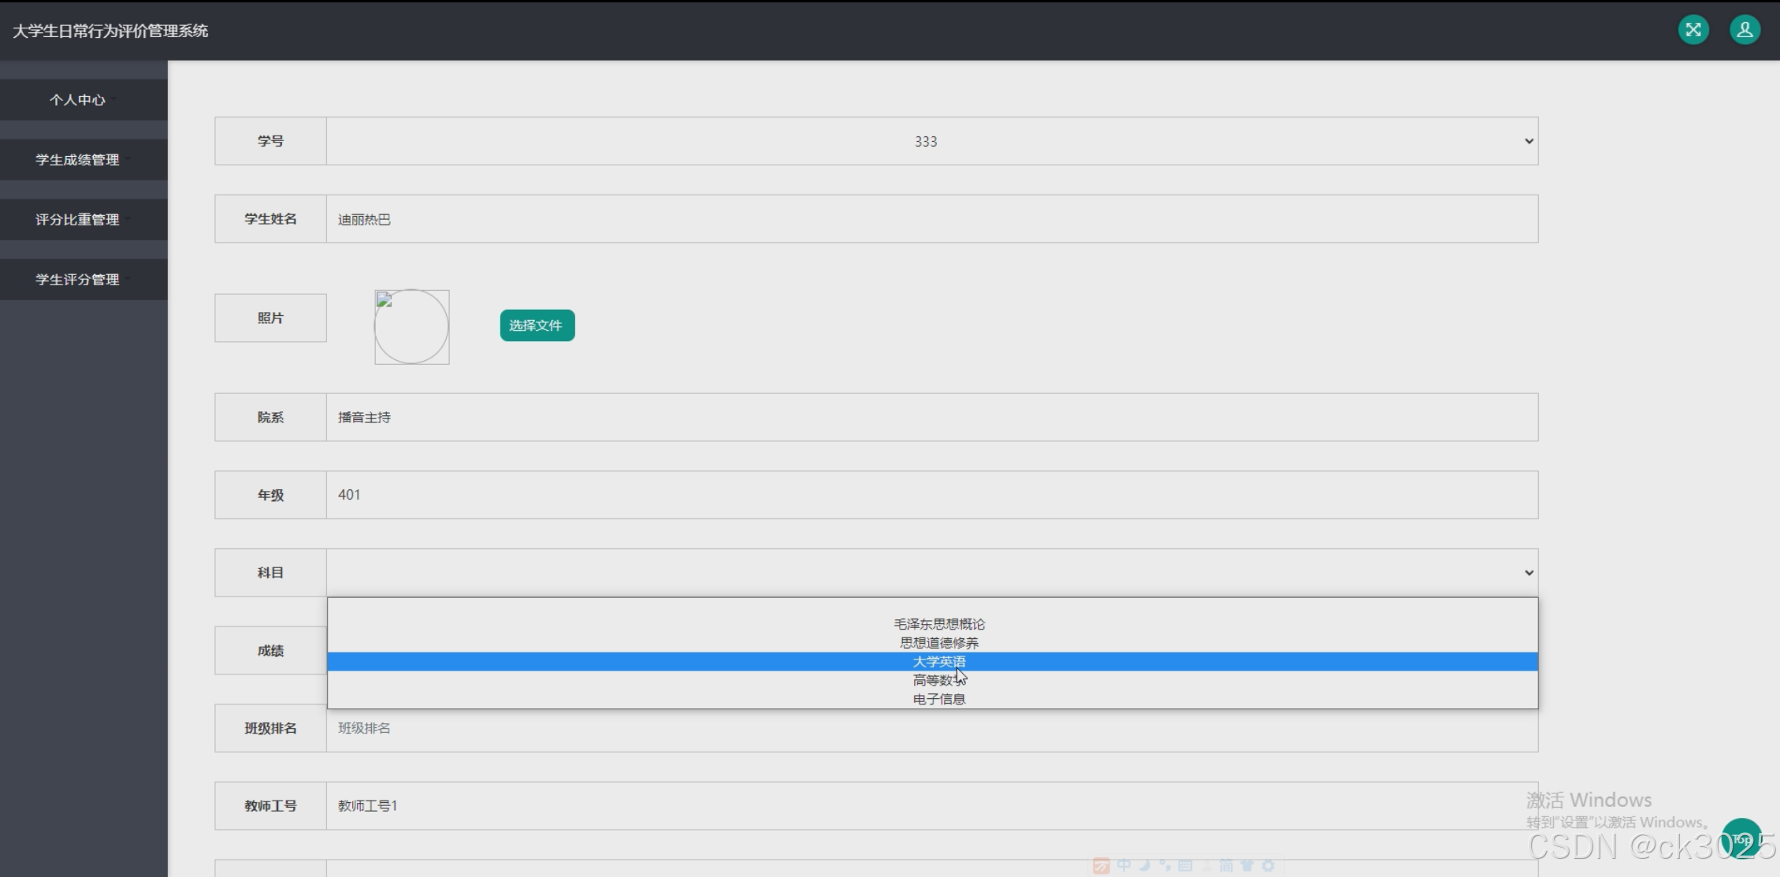This screenshot has width=1780, height=877.
Task: Focus the 年级 field showing 401
Action: point(931,495)
